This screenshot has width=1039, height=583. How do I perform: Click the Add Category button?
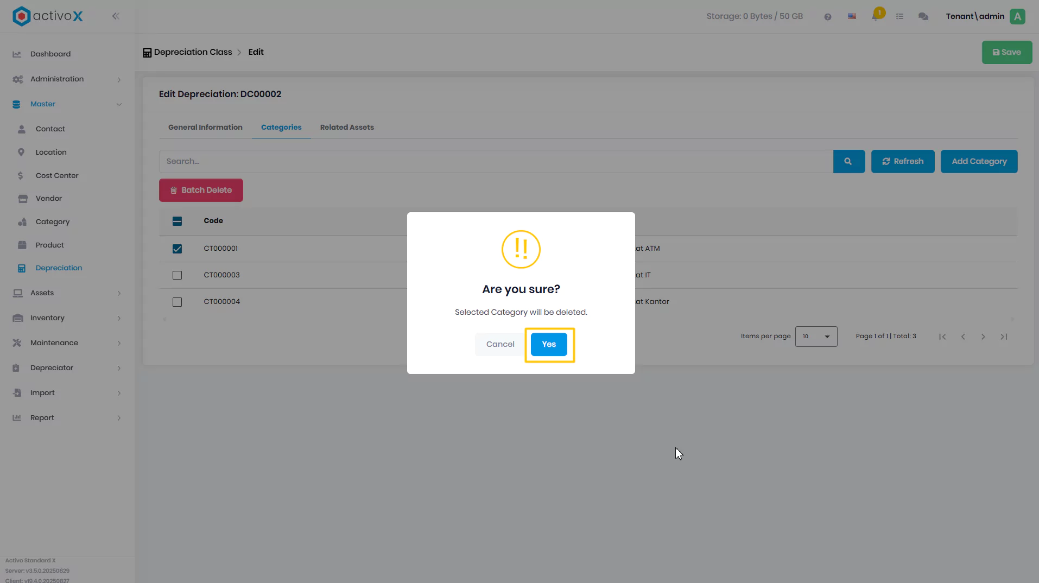point(979,161)
